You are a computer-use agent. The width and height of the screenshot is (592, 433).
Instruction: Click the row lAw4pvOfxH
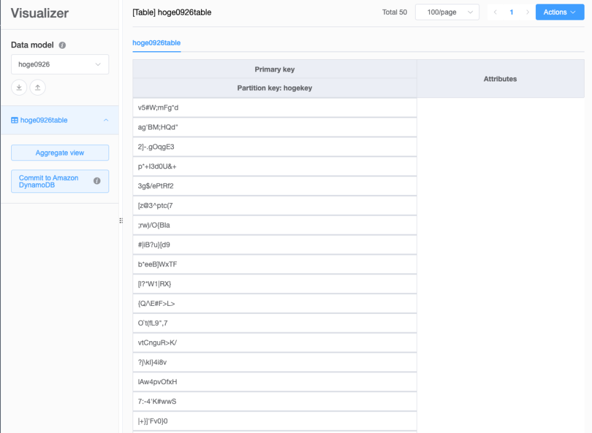click(x=274, y=382)
